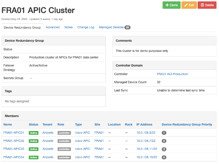The image size is (219, 164).
Task: Sort by Device Redundancy Group Priority column
Action: click(x=187, y=124)
